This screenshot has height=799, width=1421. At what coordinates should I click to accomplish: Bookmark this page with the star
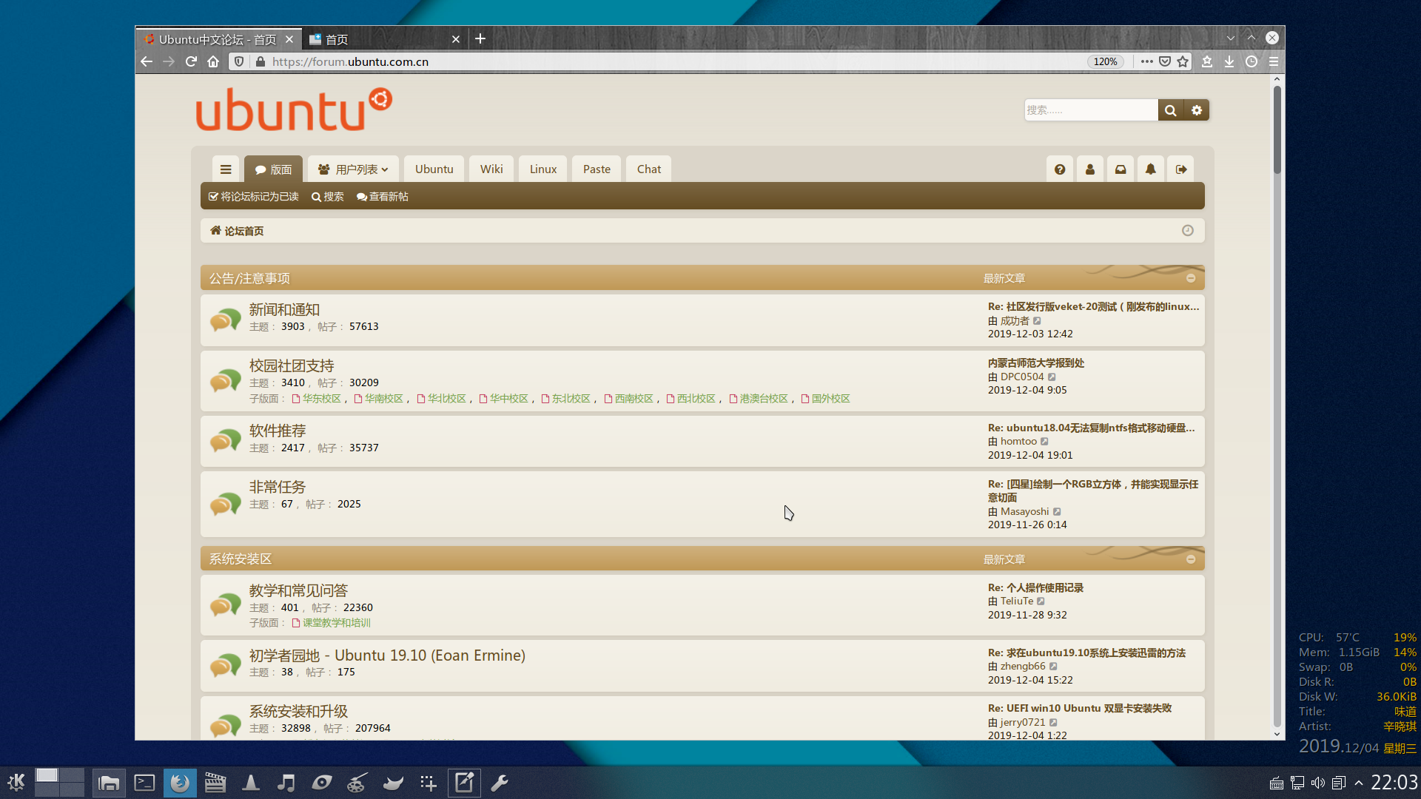point(1183,61)
